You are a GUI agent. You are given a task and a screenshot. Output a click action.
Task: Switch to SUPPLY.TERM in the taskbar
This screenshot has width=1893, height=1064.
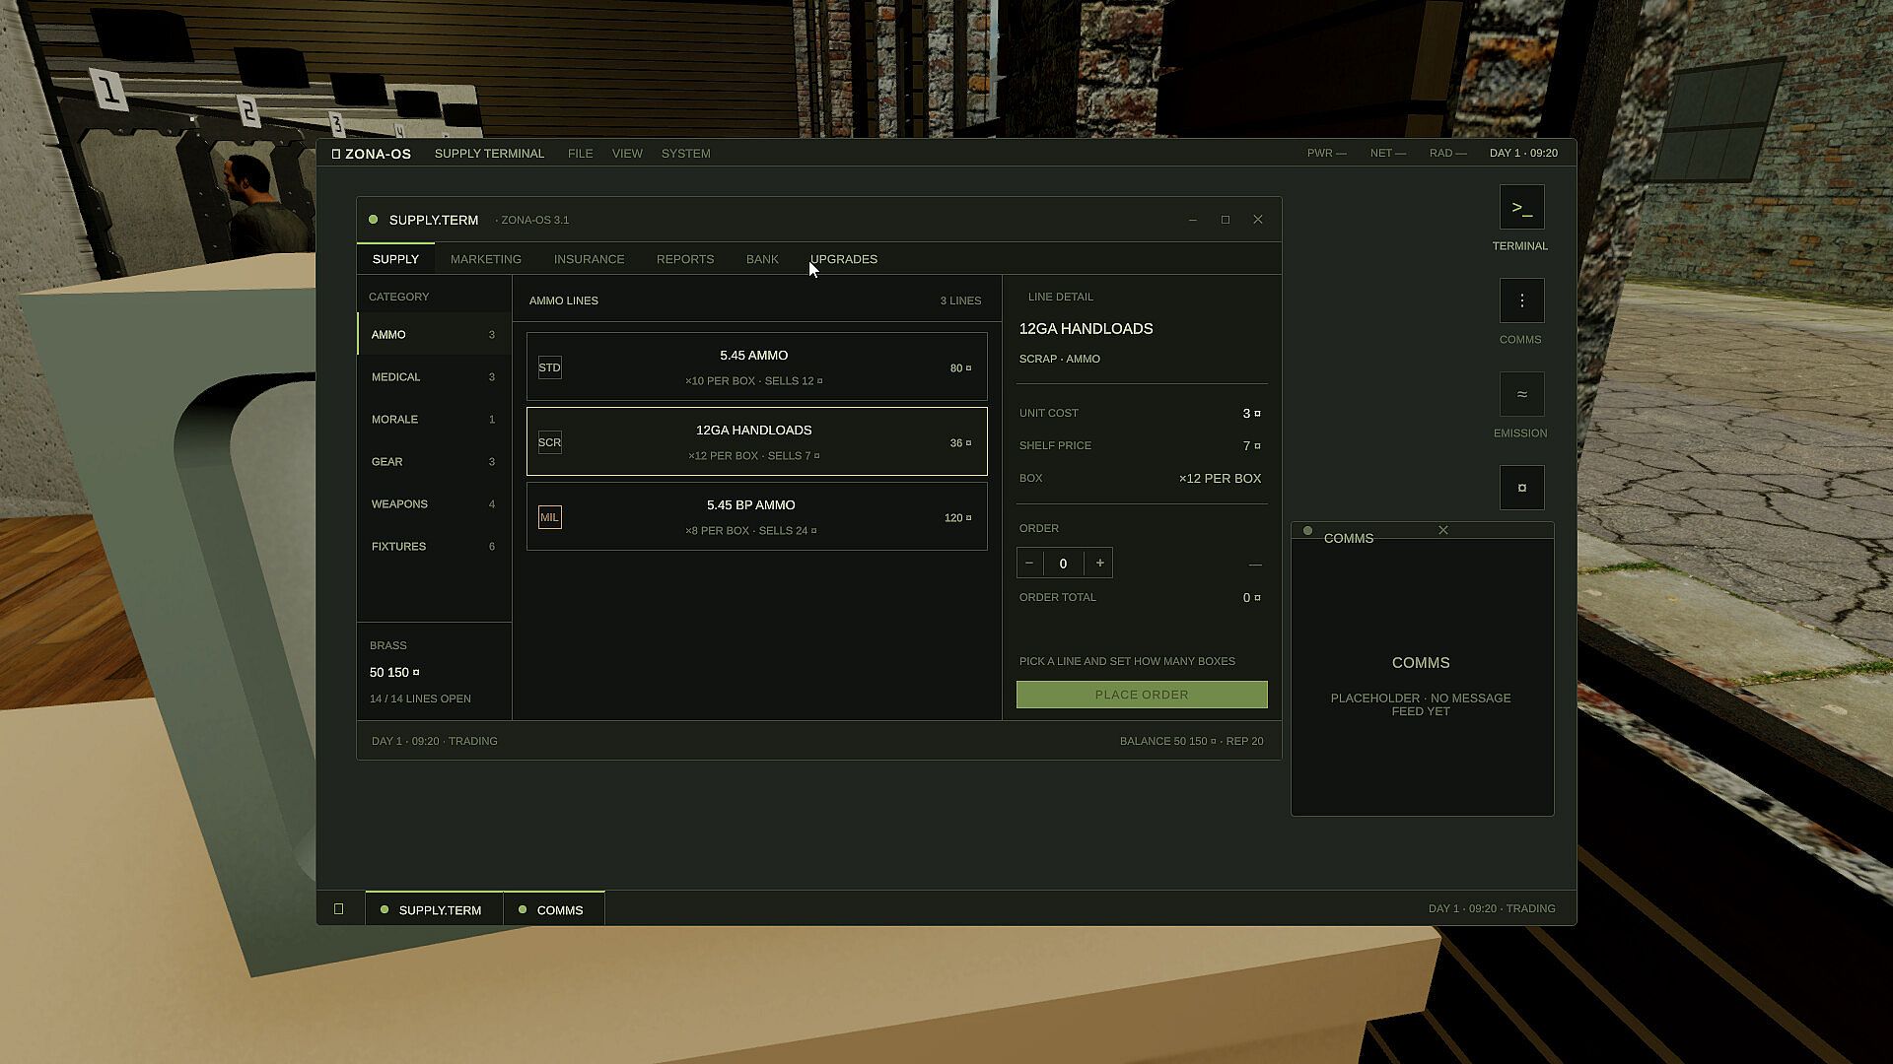434,909
